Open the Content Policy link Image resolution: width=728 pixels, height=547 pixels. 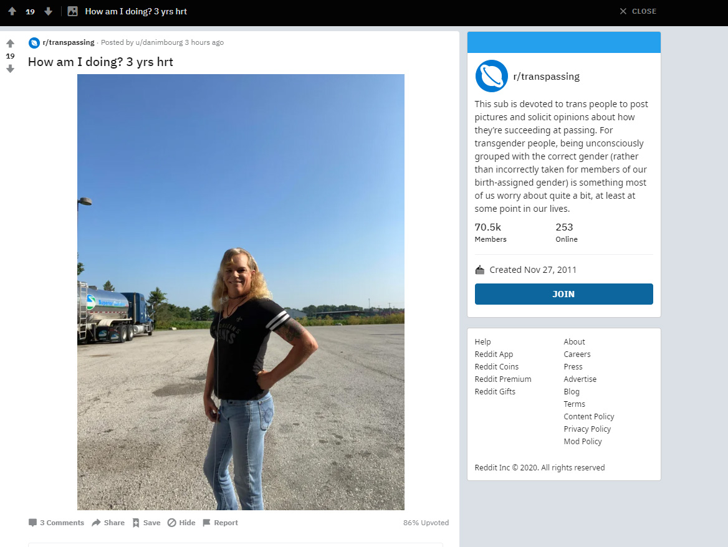(x=589, y=417)
